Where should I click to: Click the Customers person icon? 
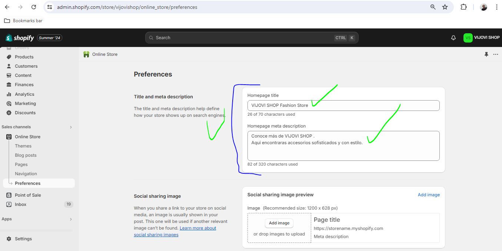[9, 66]
